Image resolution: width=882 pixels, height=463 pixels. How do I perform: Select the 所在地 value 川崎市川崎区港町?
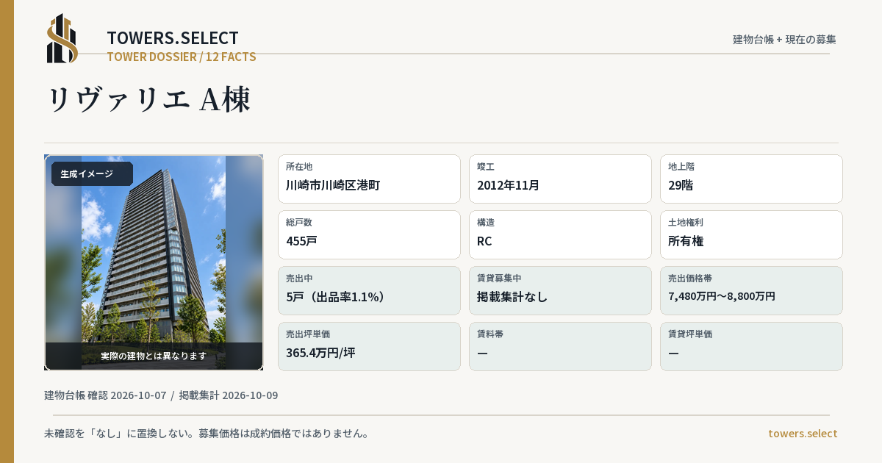coord(333,185)
